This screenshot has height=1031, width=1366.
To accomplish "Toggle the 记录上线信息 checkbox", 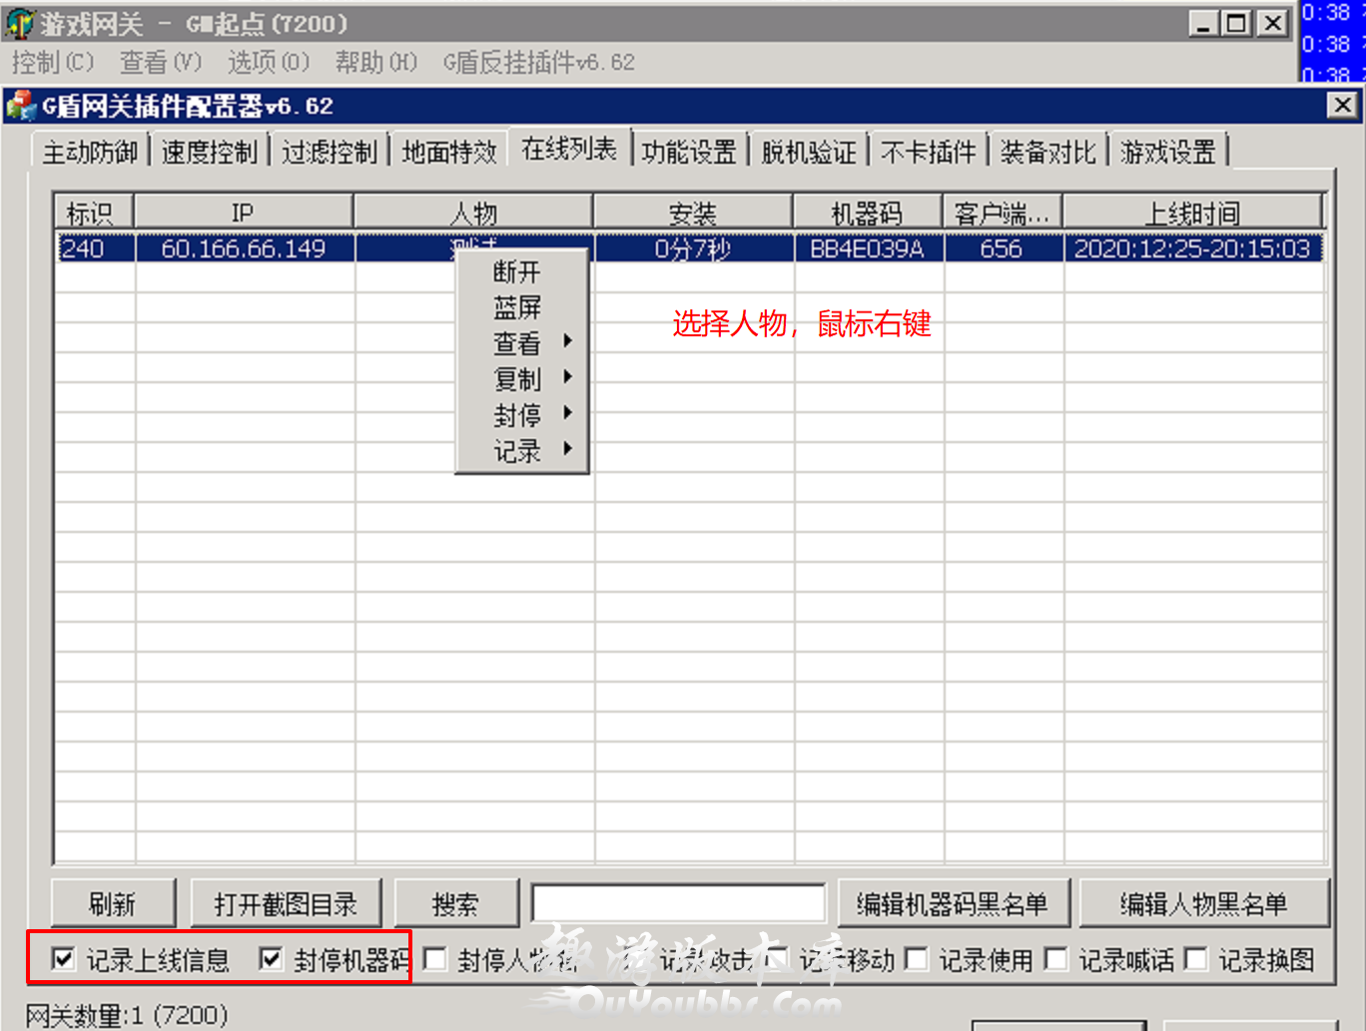I will [x=64, y=959].
